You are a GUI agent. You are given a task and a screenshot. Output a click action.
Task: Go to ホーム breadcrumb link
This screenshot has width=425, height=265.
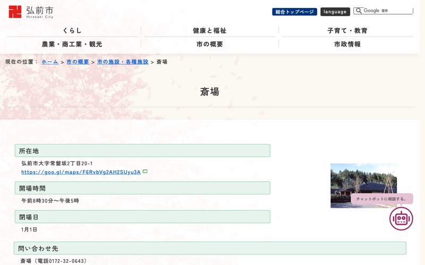coord(50,61)
